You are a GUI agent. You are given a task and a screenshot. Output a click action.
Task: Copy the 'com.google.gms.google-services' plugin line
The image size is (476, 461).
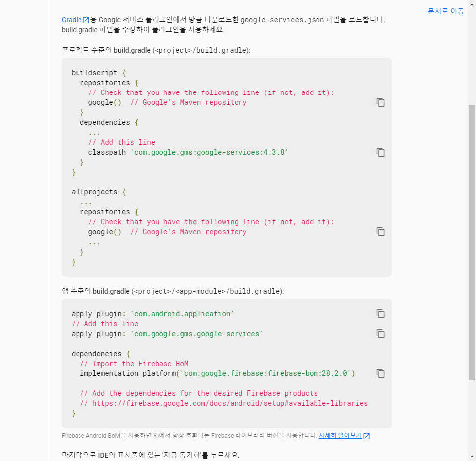tap(381, 334)
